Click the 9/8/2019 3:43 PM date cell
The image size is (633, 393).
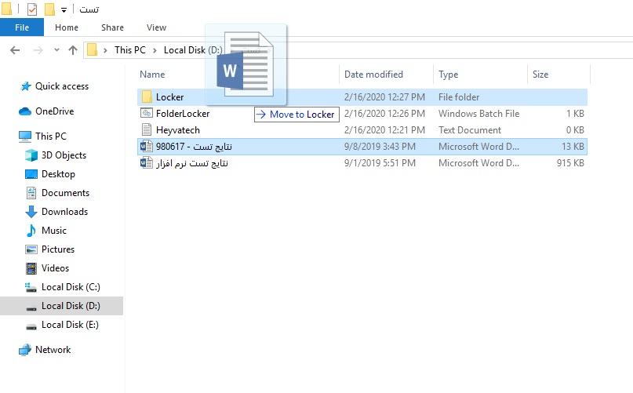pos(380,147)
